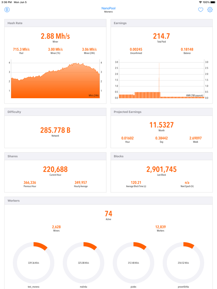Tap the battery status icon
217x289 pixels.
click(x=213, y=2)
